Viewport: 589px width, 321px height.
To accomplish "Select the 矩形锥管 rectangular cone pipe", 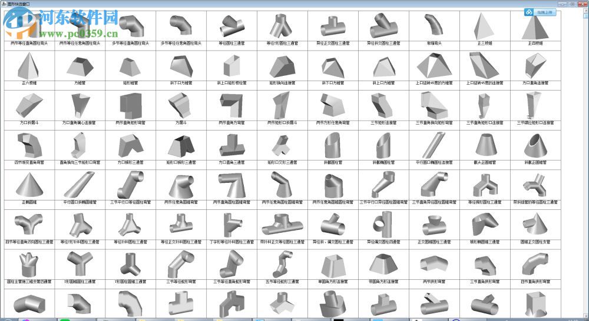I will click(130, 66).
